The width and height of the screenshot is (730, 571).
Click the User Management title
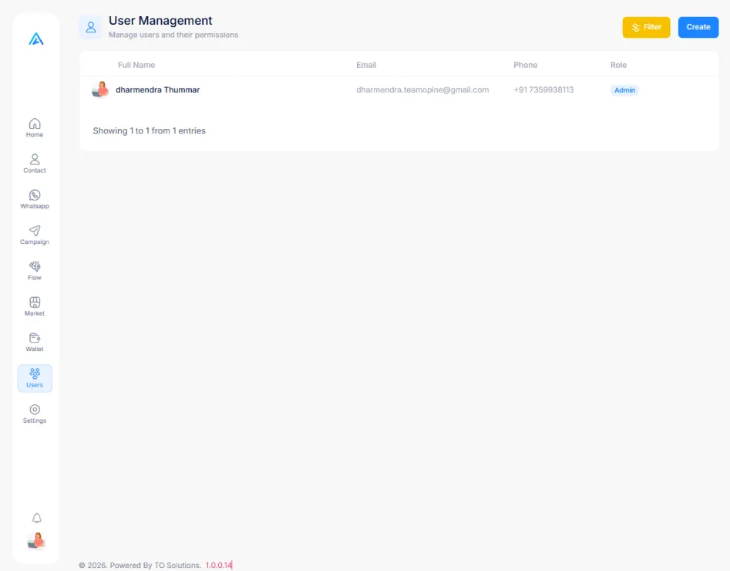(160, 21)
